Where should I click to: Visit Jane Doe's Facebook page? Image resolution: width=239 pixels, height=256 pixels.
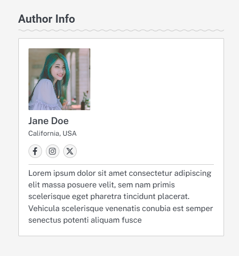click(x=35, y=151)
